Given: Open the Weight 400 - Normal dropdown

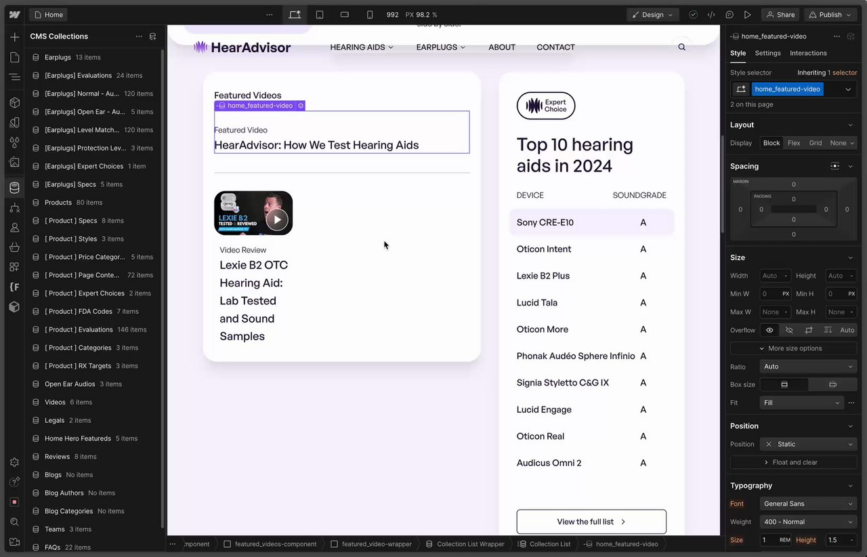Looking at the screenshot, I should [x=808, y=522].
